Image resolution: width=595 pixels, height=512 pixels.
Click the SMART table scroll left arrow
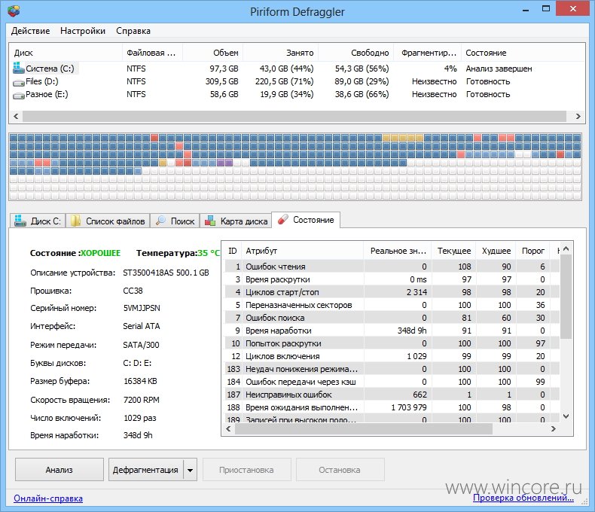228,429
